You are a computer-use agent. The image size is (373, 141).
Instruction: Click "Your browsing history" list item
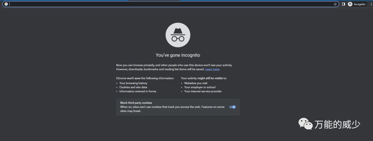click(x=133, y=83)
